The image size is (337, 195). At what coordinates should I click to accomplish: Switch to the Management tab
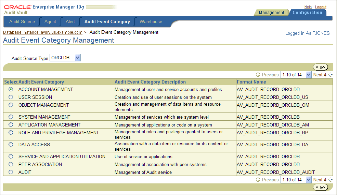click(x=271, y=13)
